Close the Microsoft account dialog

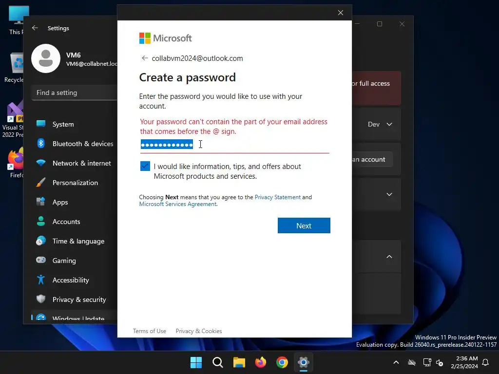point(341,13)
